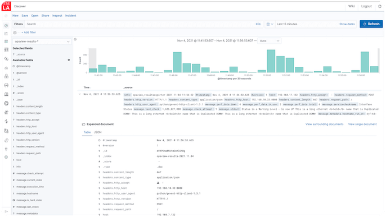Open the opsview-results-* index pattern dropdown
The width and height of the screenshot is (386, 217).
coord(42,41)
